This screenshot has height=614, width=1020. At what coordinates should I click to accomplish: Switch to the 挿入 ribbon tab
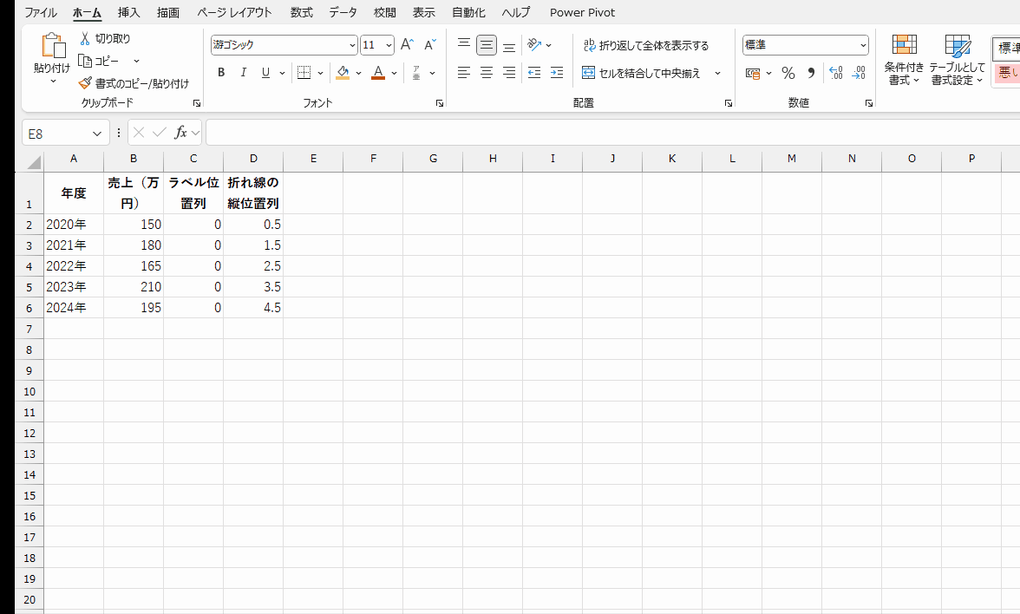tap(128, 12)
